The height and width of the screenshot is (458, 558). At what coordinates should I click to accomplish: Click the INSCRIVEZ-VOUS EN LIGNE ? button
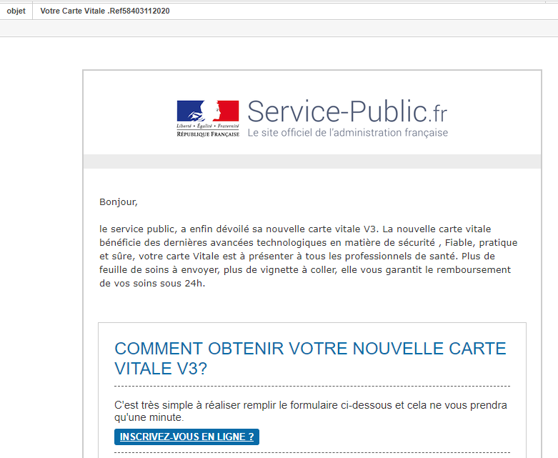[186, 437]
